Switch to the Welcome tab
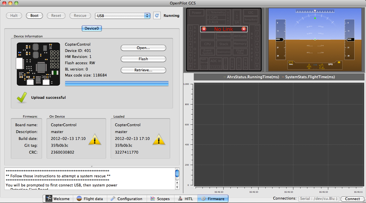The image size is (366, 203). [x=58, y=199]
